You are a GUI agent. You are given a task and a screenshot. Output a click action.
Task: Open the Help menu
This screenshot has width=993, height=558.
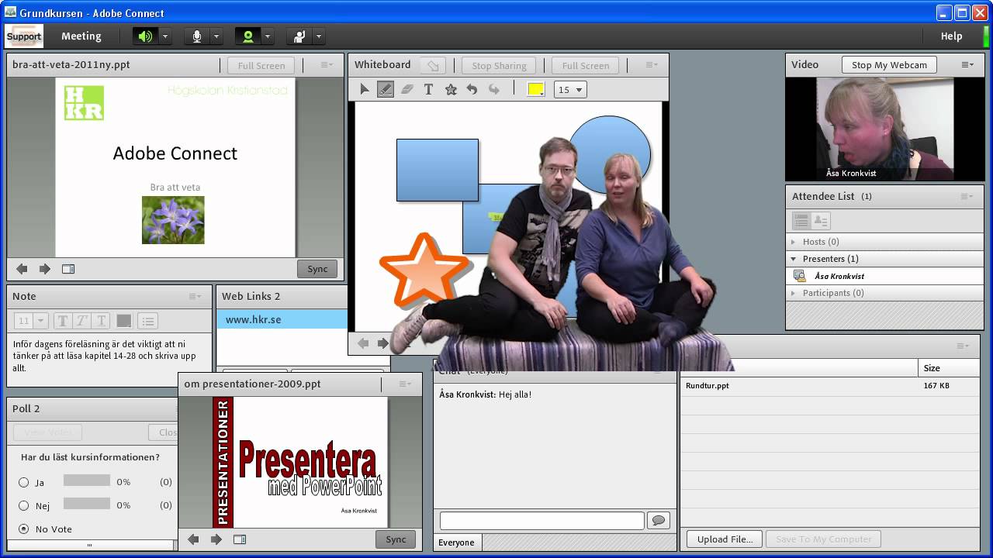951,36
